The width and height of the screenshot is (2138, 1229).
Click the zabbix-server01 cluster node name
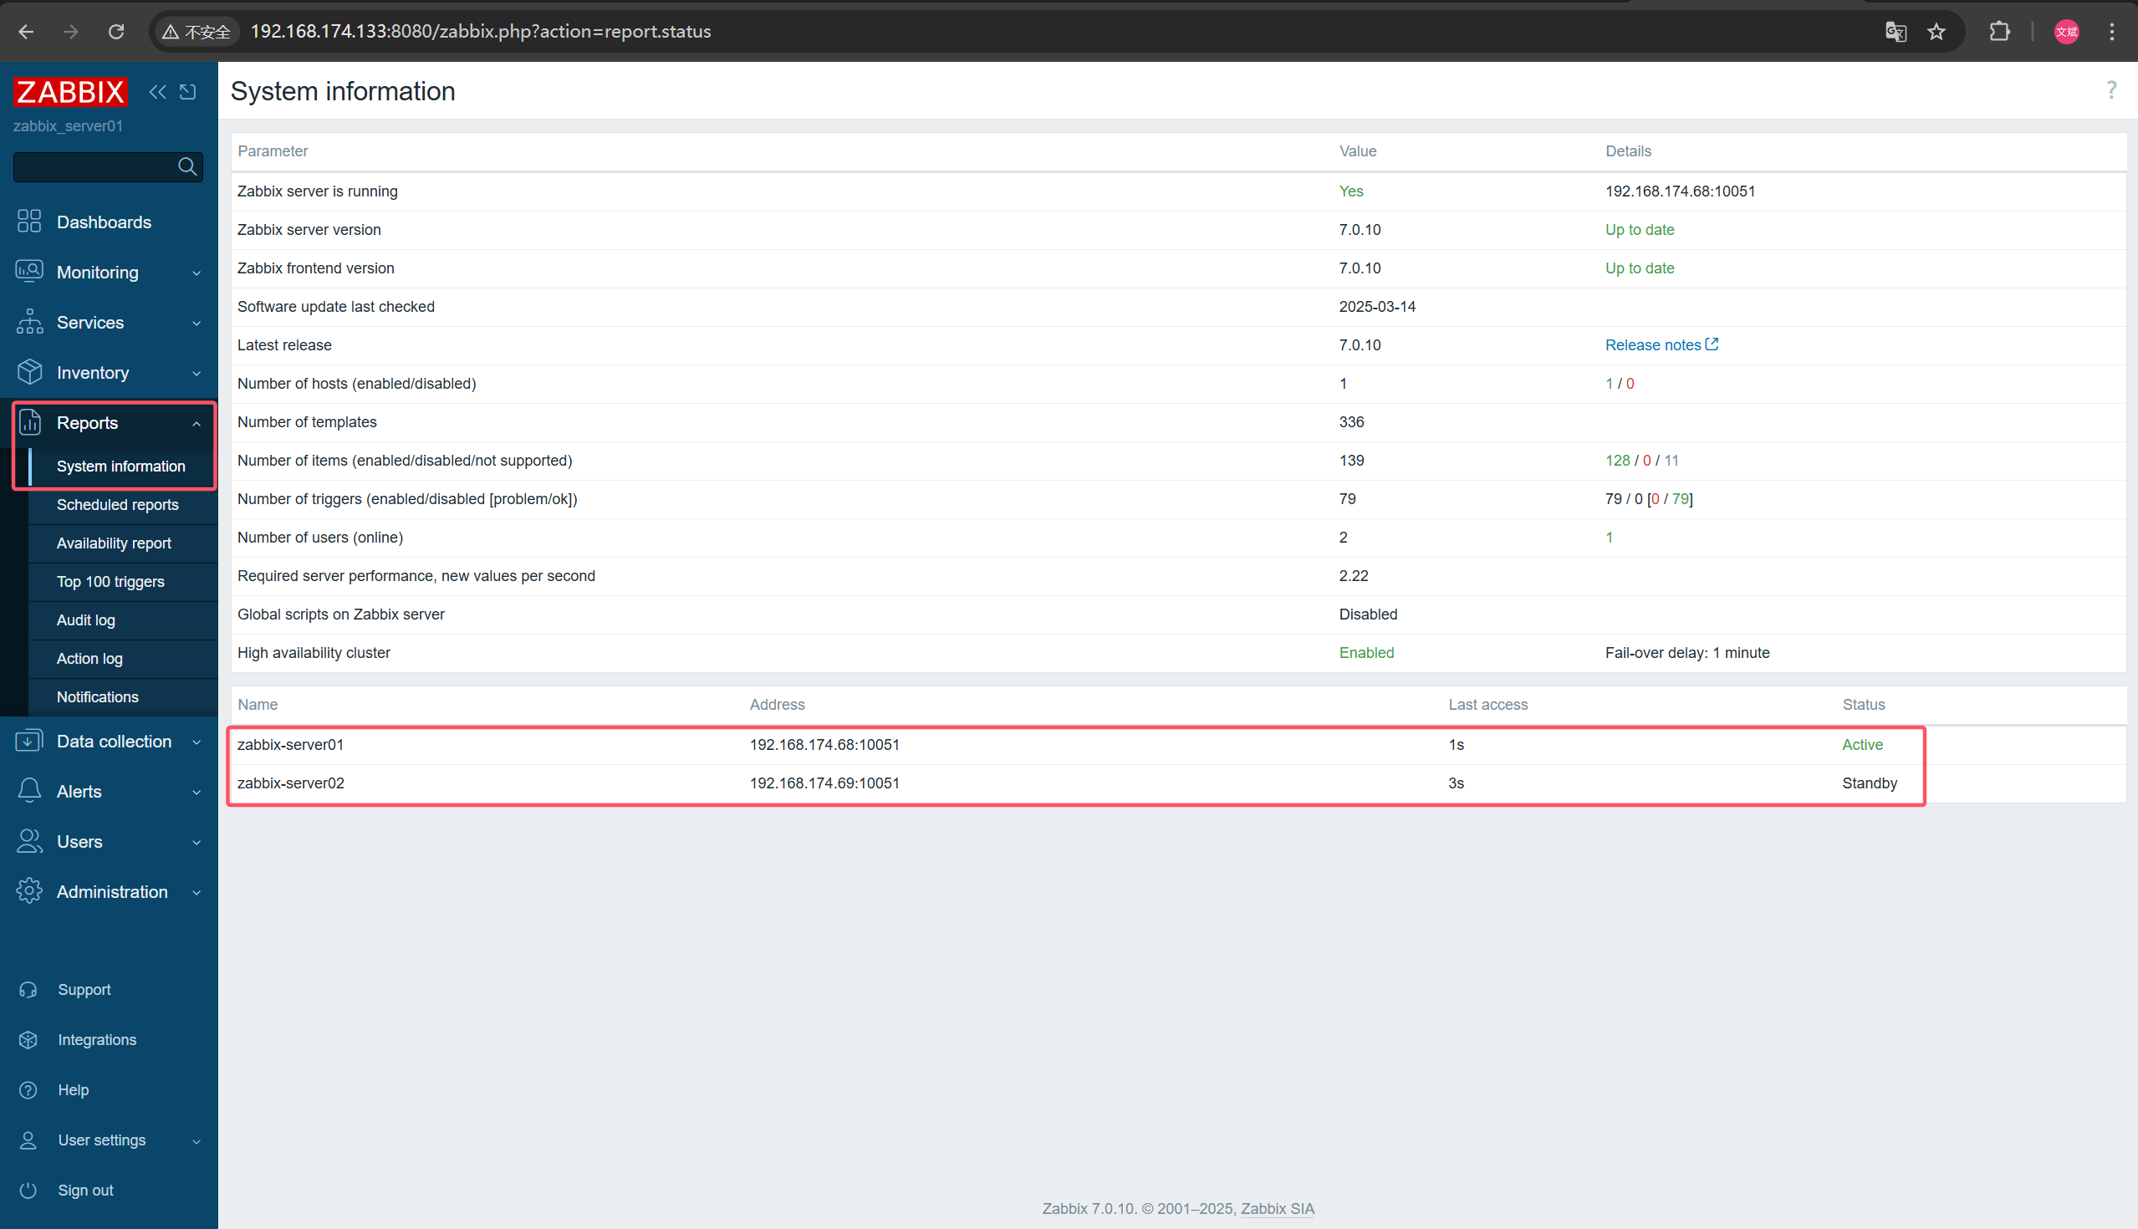(290, 744)
